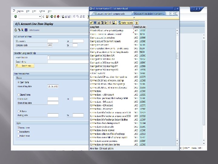Click the green Enter checkmark icon in main toolbar
This screenshot has width=218, height=164.
click(x=15, y=17)
